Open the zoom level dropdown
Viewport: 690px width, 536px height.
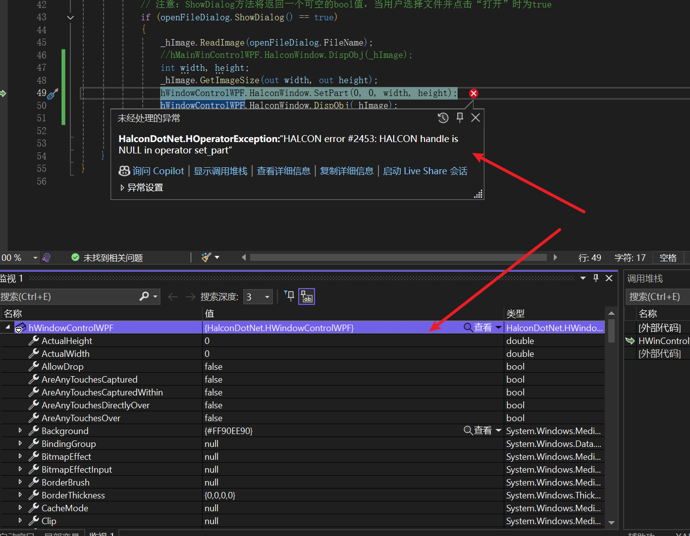(x=35, y=257)
